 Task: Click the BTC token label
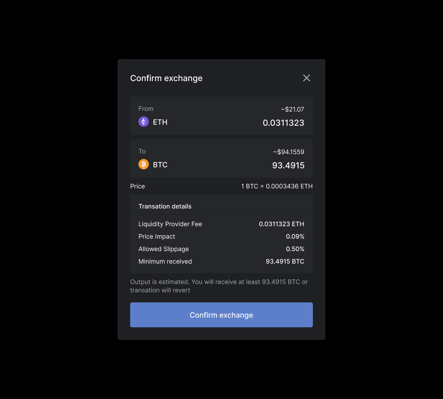160,165
